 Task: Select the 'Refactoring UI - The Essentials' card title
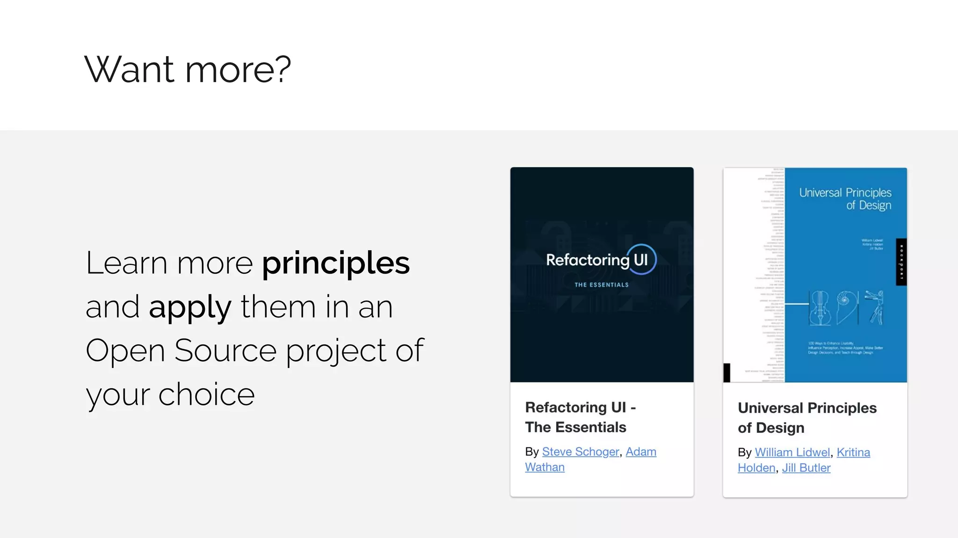(580, 417)
